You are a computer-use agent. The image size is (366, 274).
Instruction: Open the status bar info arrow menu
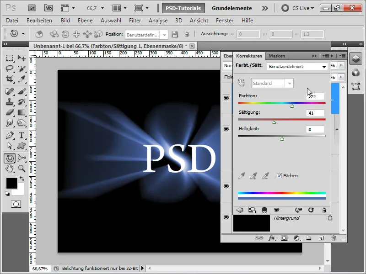pos(143,269)
